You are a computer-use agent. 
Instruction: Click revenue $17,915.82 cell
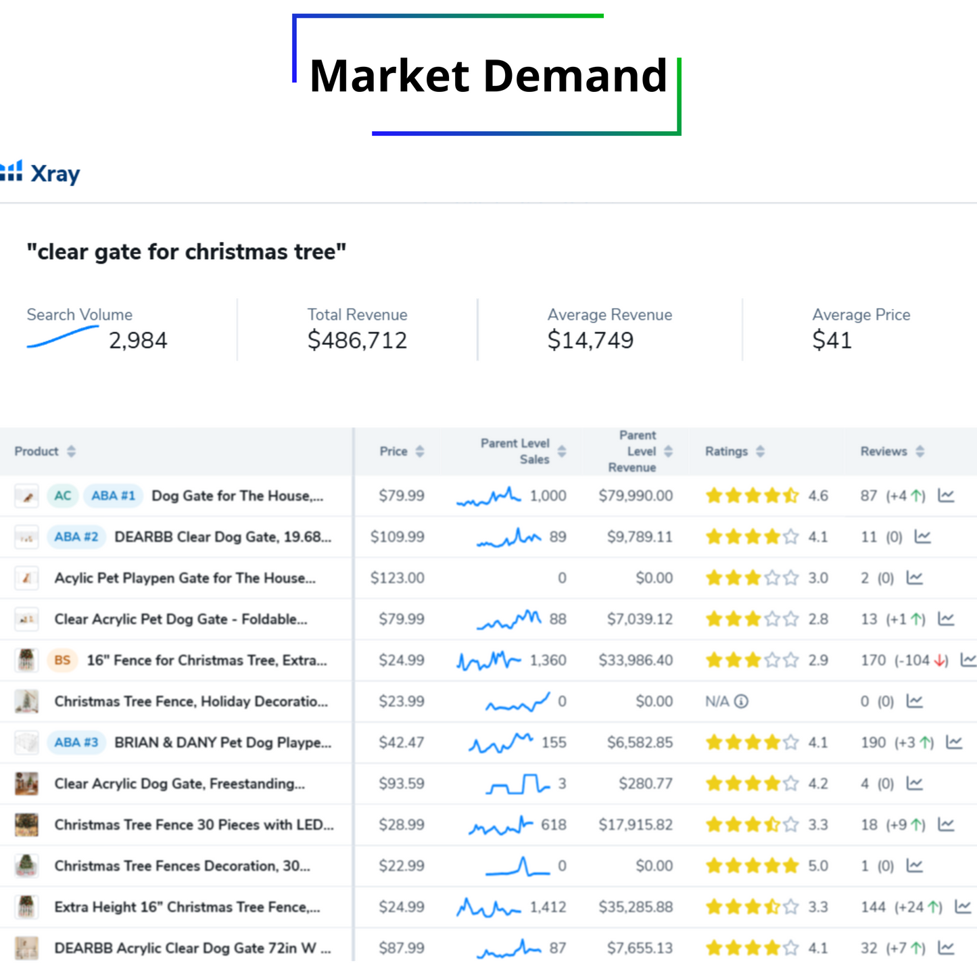(636, 825)
